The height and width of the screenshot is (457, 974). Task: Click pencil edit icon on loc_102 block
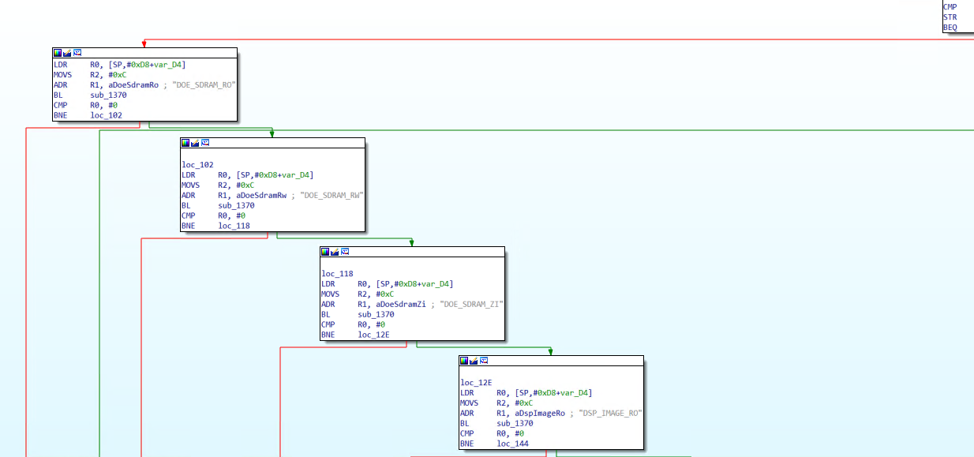(196, 143)
